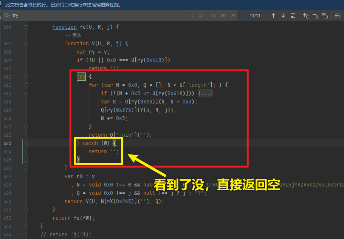Click the '1+ 用法' usages hint

click(x=73, y=35)
